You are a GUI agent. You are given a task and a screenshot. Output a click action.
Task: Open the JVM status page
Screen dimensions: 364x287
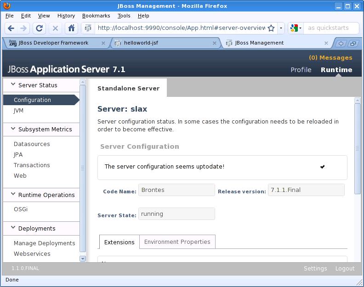coord(18,111)
